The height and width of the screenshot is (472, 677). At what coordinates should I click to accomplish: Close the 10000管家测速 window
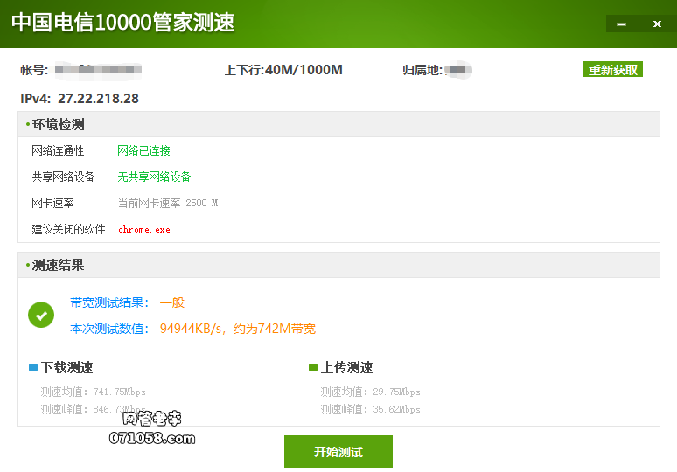pyautogui.click(x=657, y=24)
